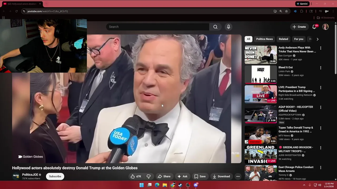Bookmark this page with star icon
This screenshot has width=337, height=189.
(286, 11)
